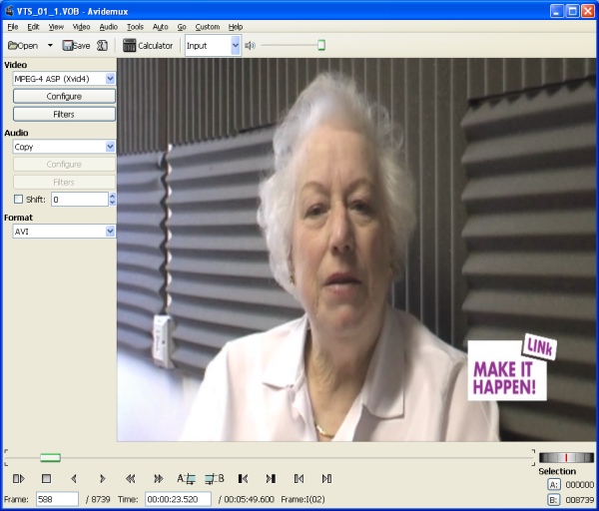
Task: Jump to the next keyframe
Action: pyautogui.click(x=158, y=478)
